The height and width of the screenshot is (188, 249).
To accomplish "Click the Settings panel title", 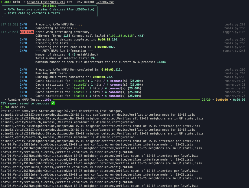I will [x=49, y=5].
